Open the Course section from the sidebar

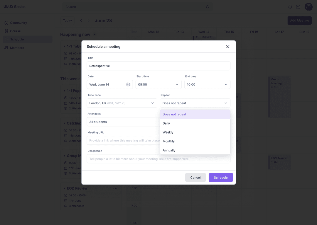pyautogui.click(x=7, y=31)
